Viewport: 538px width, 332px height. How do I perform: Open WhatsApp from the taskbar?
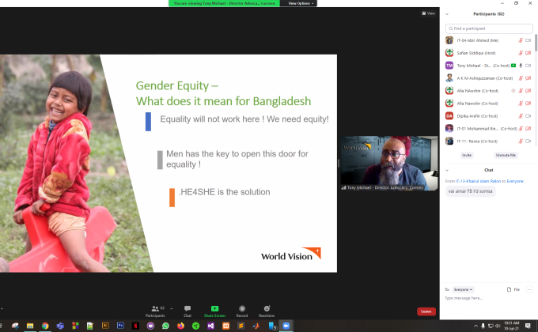pos(165,326)
